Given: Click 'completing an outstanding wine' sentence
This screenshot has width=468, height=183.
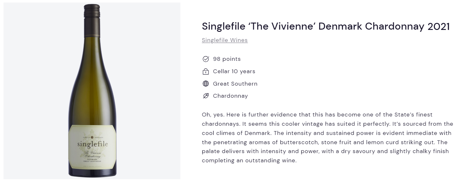Looking at the screenshot, I should 249,160.
